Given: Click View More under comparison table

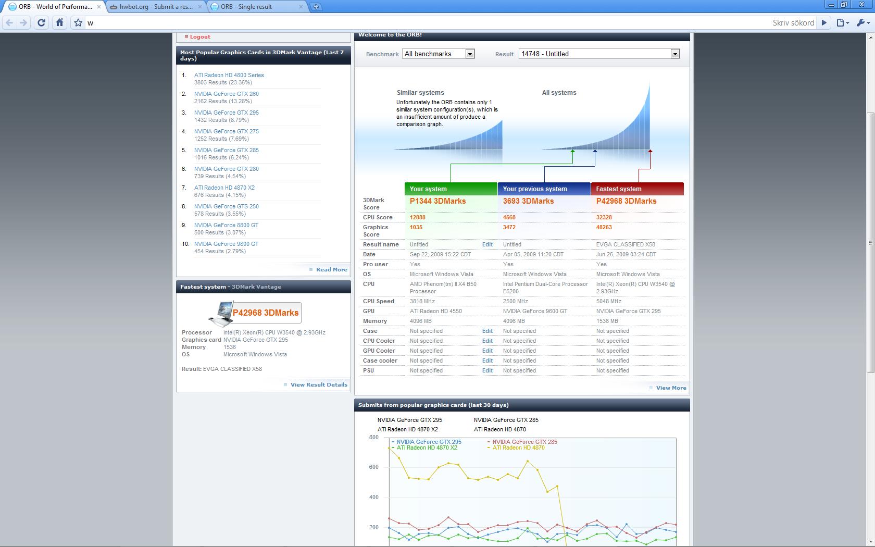Looking at the screenshot, I should [x=671, y=388].
